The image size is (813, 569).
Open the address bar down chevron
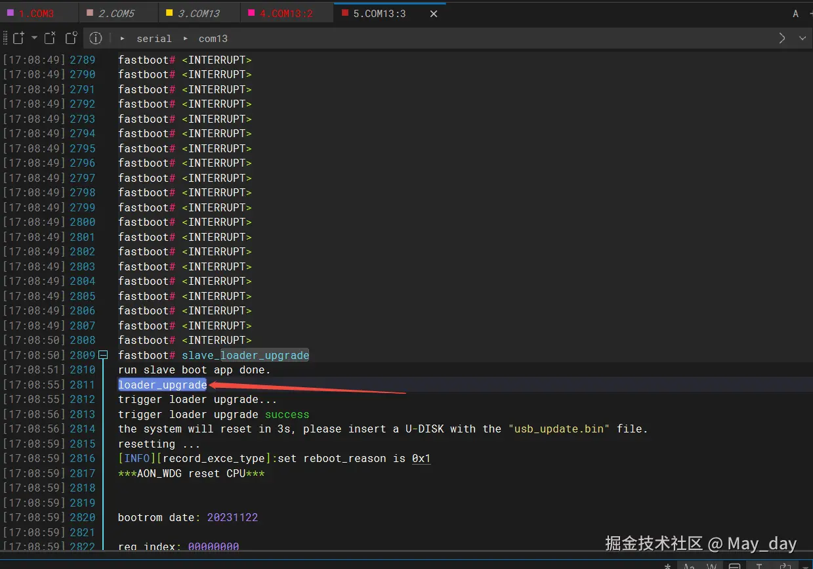point(803,38)
